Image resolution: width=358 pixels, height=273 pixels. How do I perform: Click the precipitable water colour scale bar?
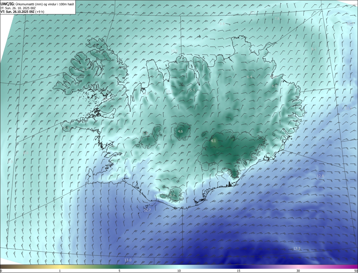point(179,267)
